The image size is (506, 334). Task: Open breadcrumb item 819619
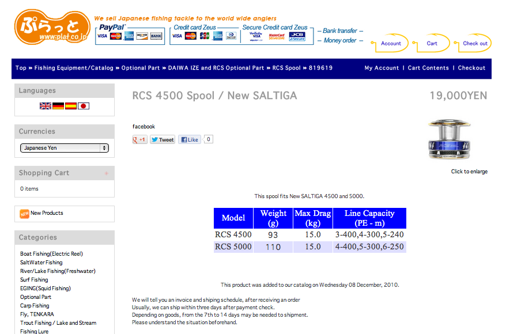tap(320, 68)
